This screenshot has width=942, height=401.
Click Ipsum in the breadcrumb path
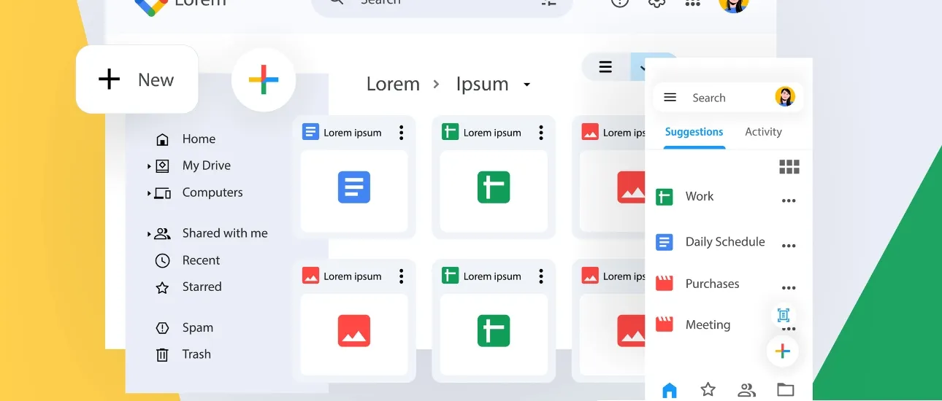pyautogui.click(x=482, y=84)
